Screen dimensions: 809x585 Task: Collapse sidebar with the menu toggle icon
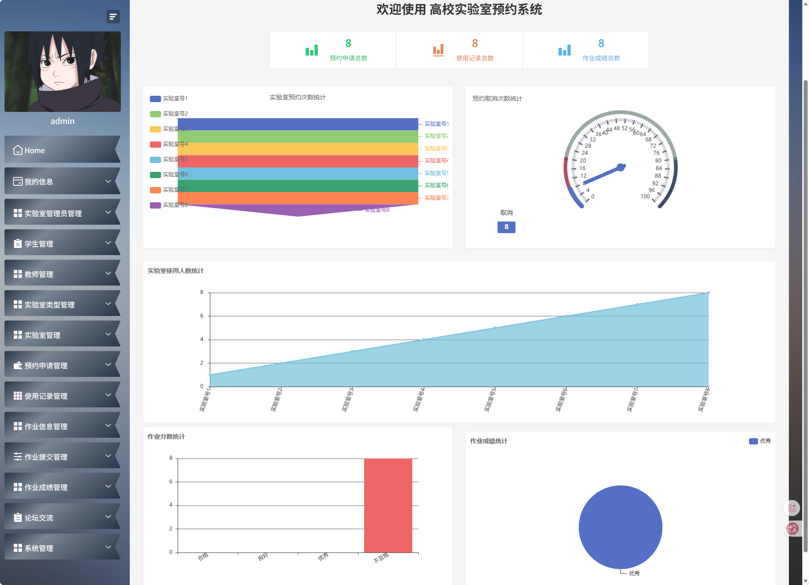113,17
